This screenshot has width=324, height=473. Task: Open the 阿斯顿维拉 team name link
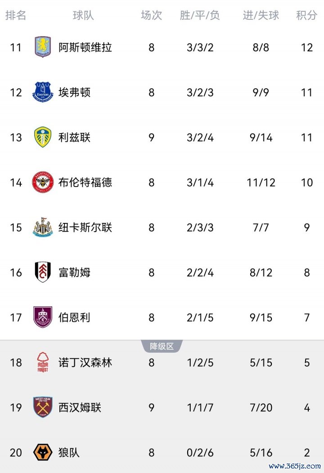pyautogui.click(x=85, y=47)
